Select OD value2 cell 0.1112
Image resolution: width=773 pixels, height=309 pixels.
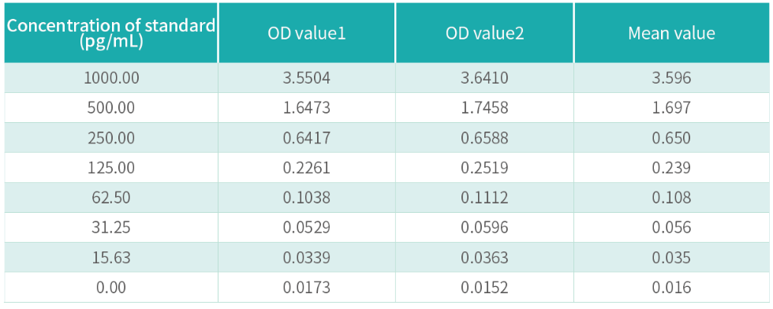pos(484,198)
